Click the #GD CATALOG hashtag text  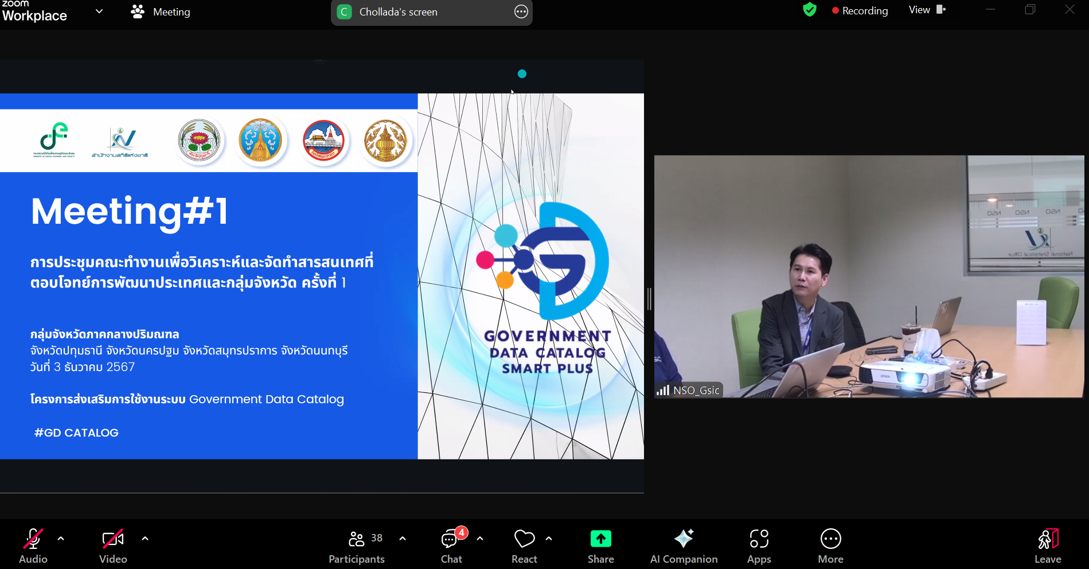76,432
